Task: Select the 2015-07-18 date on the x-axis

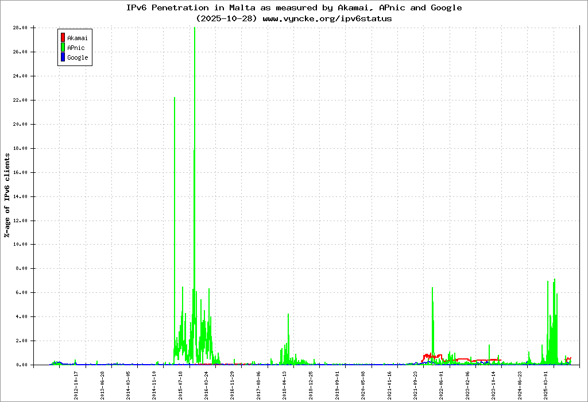Action: [x=180, y=384]
